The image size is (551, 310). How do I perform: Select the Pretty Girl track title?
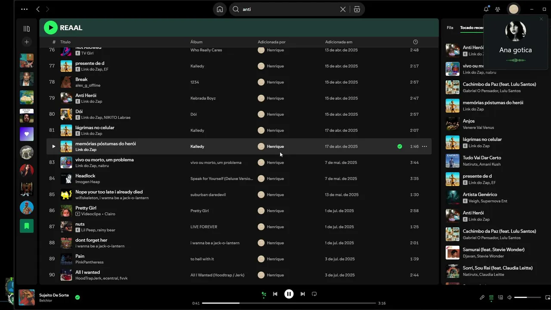tap(86, 208)
